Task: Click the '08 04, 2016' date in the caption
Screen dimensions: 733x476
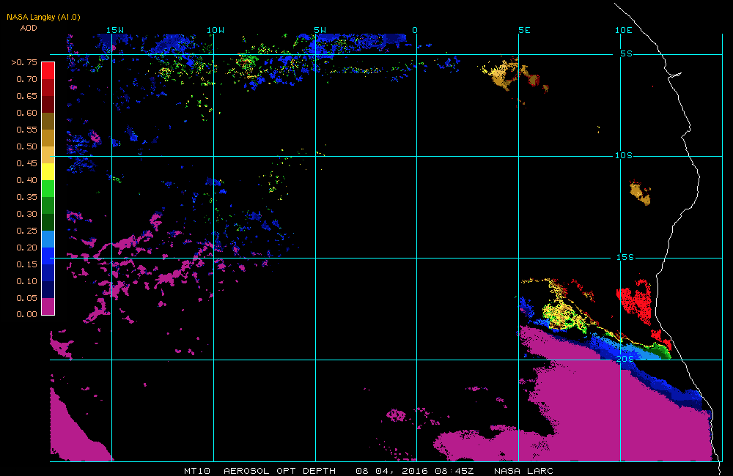Action: [391, 471]
